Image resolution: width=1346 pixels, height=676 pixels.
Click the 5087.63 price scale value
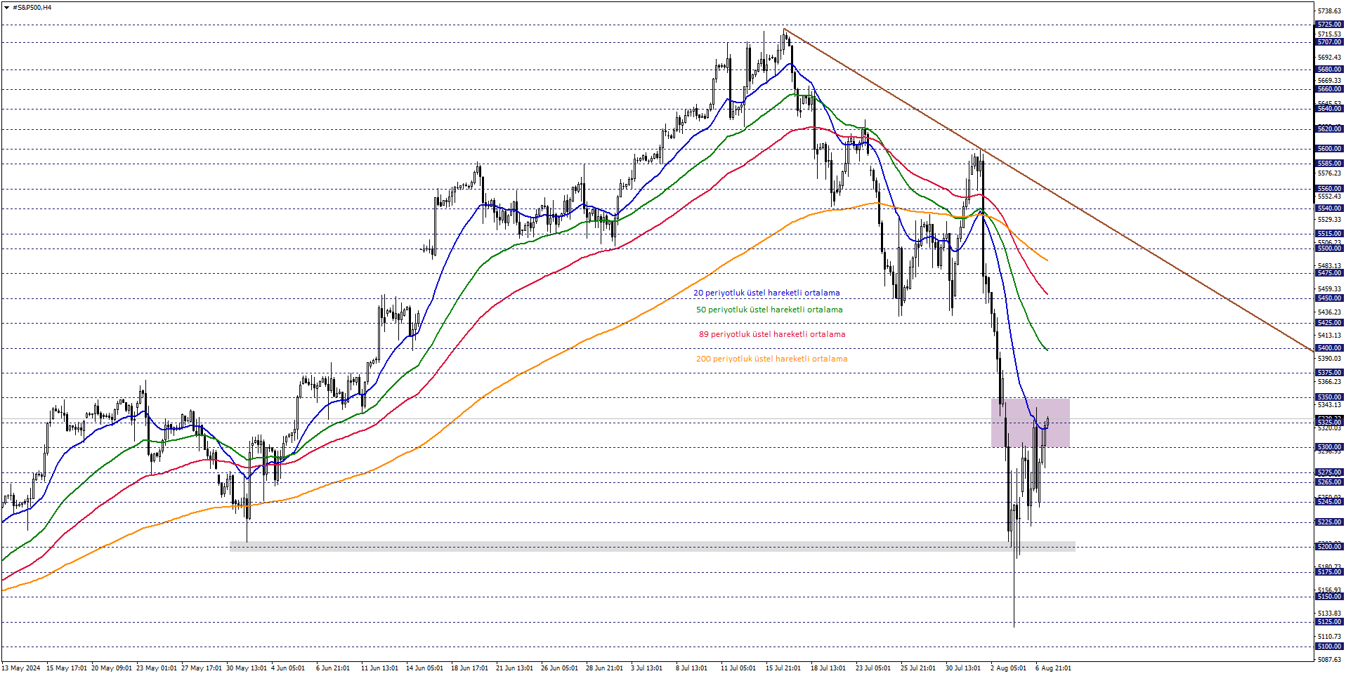(x=1329, y=660)
